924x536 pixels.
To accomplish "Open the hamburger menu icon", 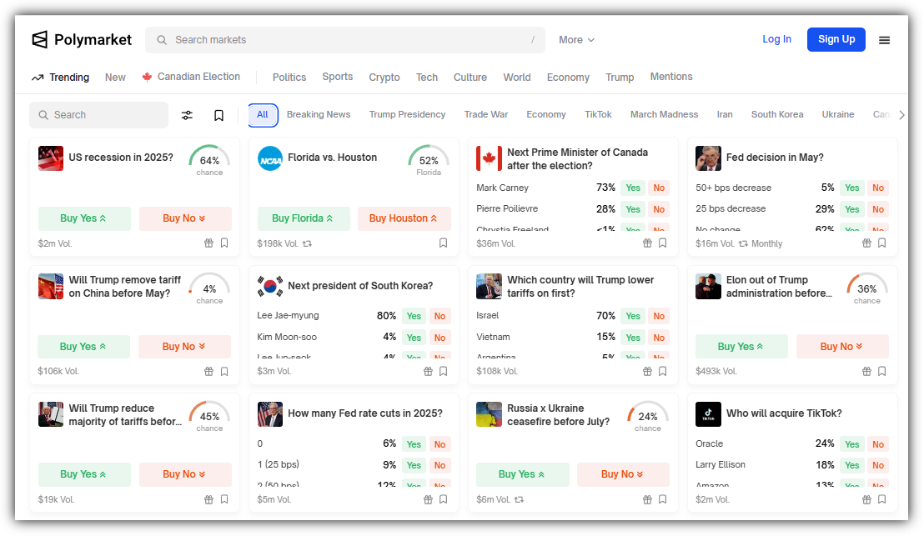I will tap(884, 40).
